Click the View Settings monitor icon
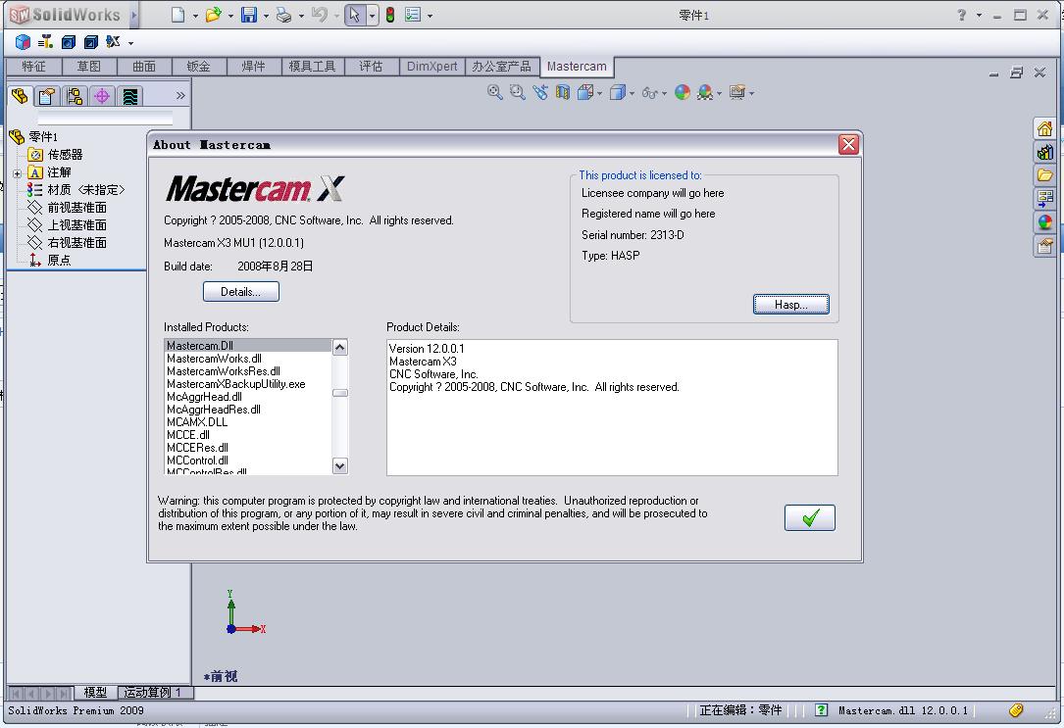 pos(737,92)
